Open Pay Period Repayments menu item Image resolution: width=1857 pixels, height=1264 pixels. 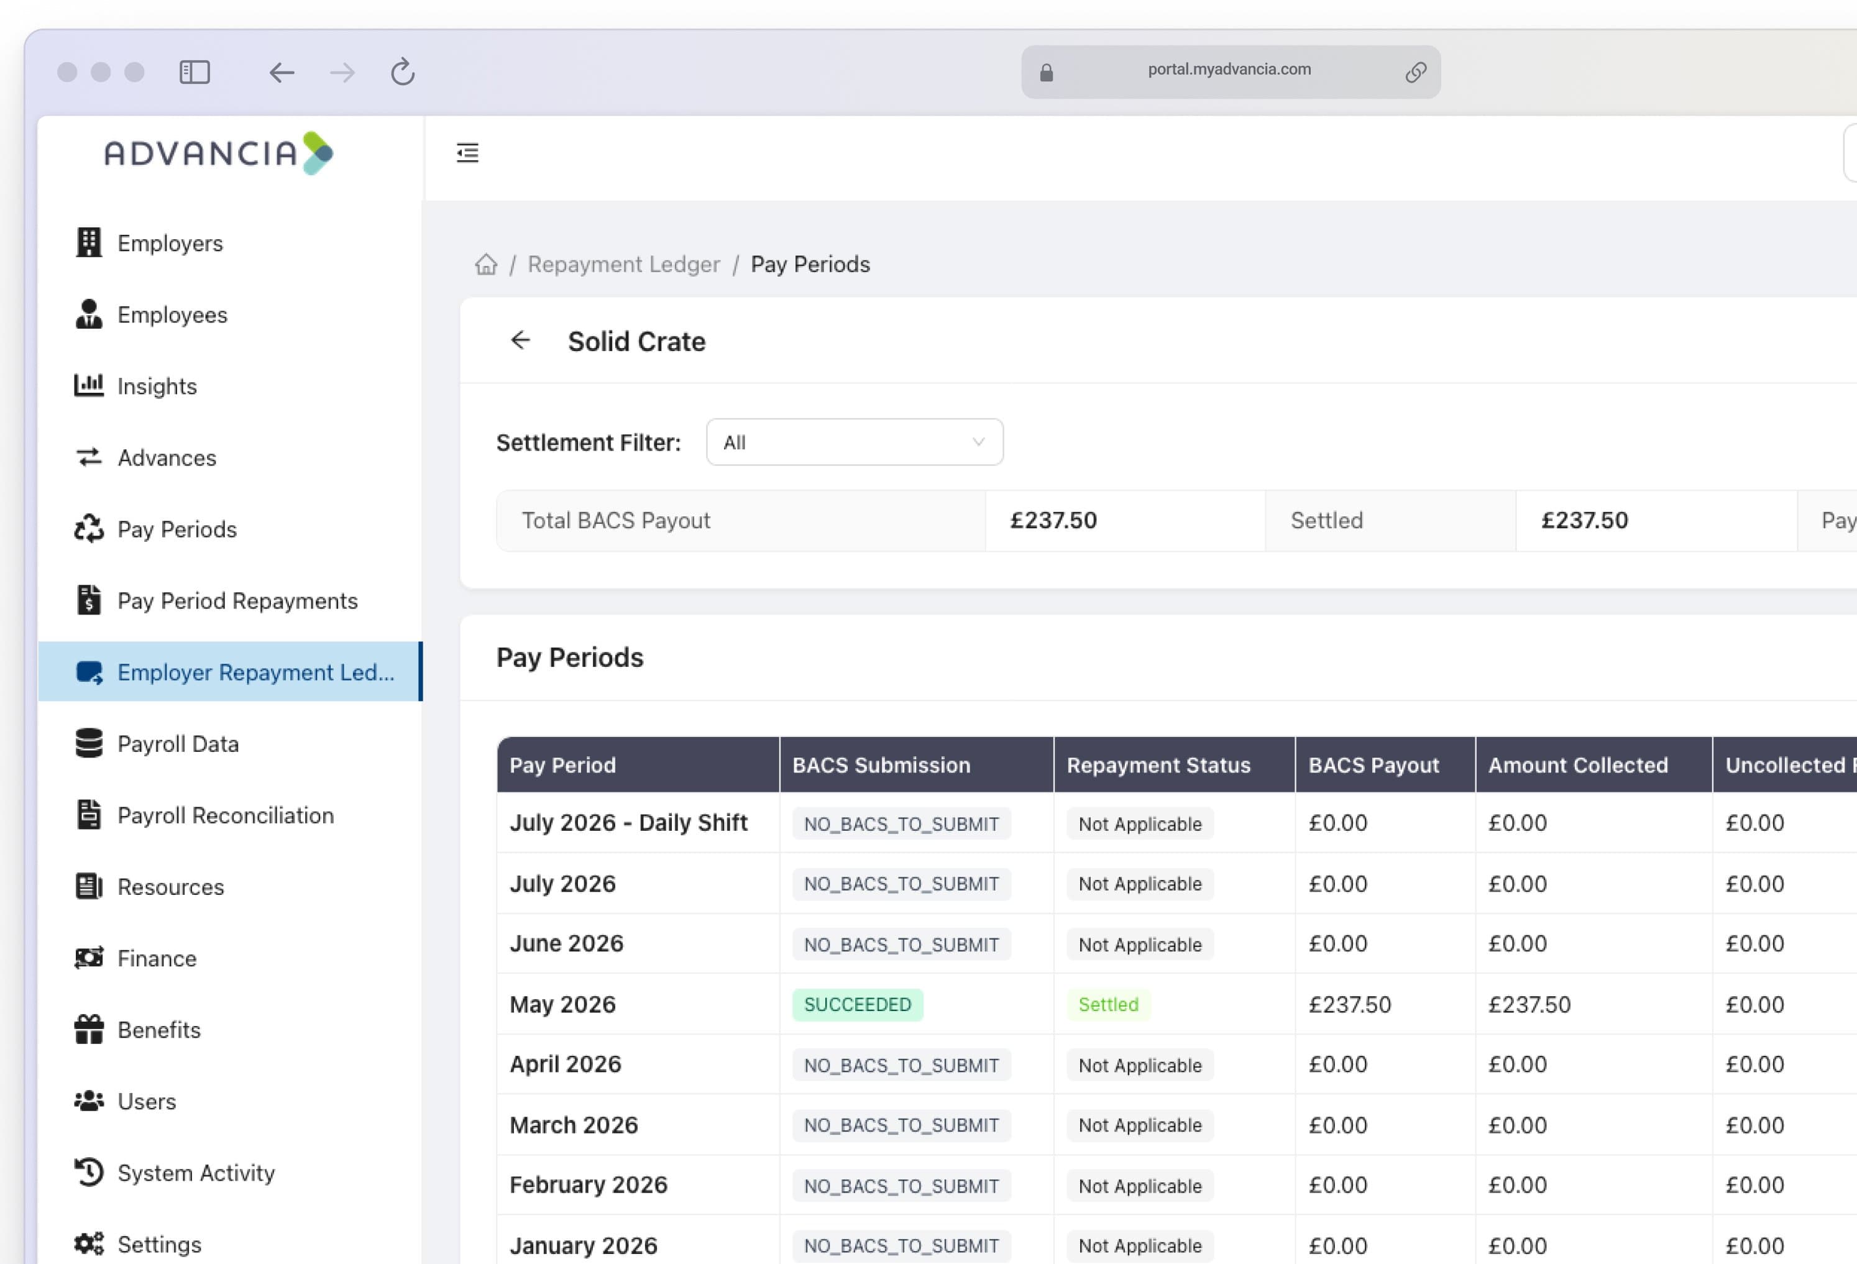point(230,600)
